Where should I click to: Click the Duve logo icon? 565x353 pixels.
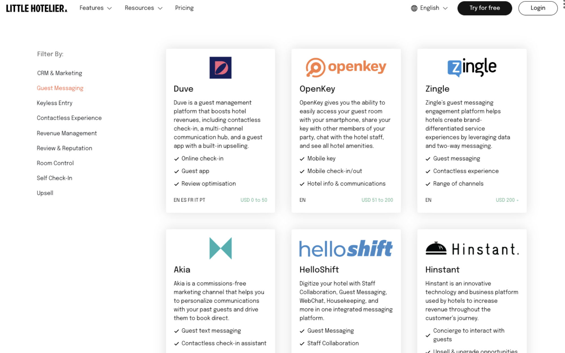tap(220, 68)
